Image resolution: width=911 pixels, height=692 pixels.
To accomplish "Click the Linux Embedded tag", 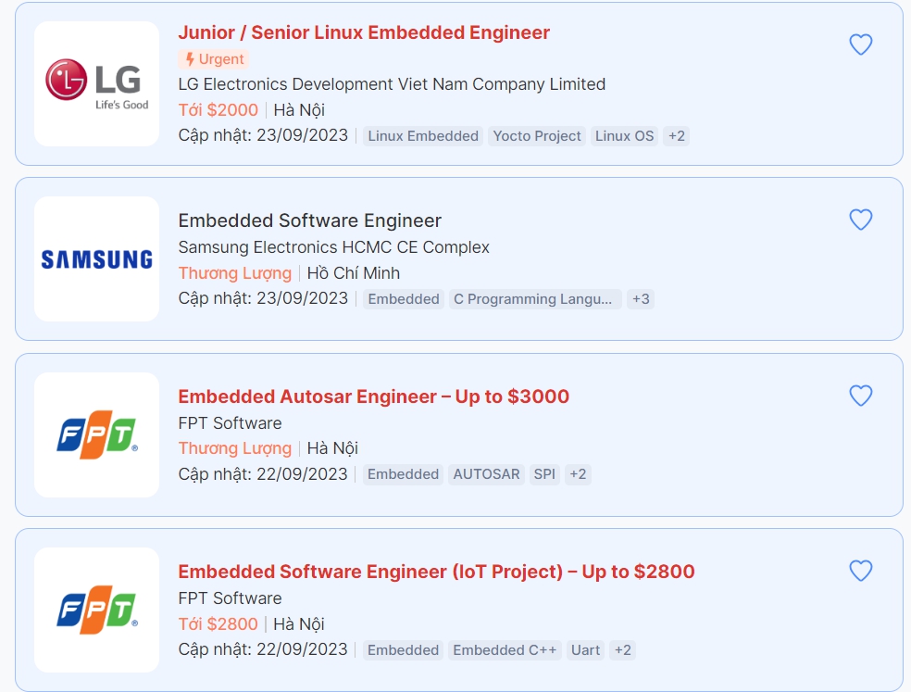I will point(423,136).
